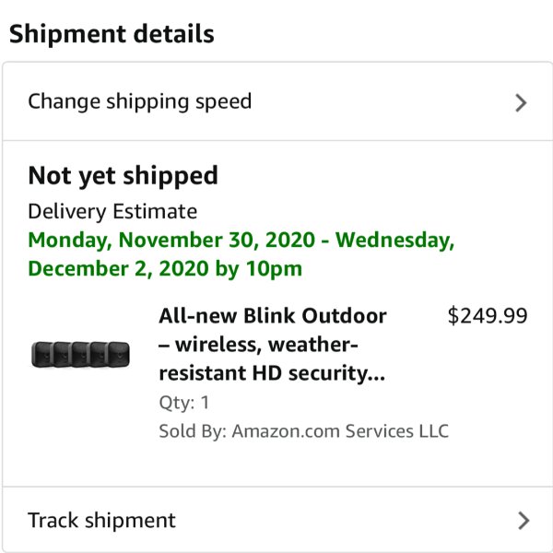Open the All-new Blink Outdoor product title
The image size is (553, 553).
[x=273, y=344]
